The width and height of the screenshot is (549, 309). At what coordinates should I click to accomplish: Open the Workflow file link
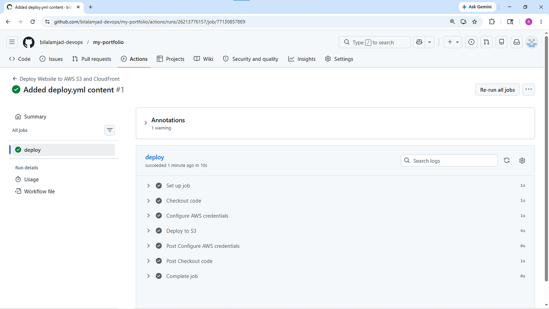click(35, 191)
